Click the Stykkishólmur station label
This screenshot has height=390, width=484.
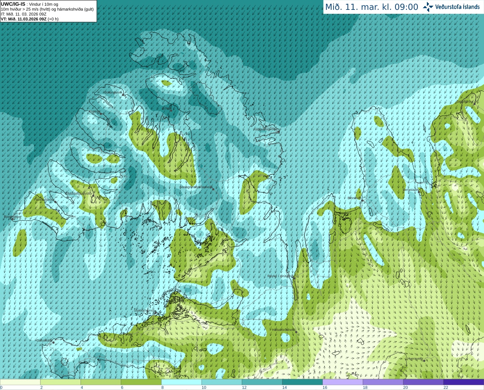[x=145, y=310]
